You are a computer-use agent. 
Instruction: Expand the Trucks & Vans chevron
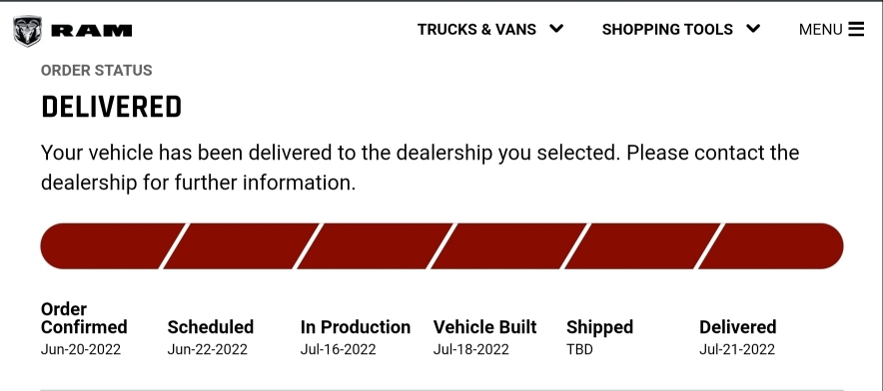(x=556, y=29)
